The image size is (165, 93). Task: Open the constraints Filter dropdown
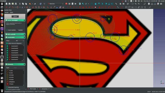19,41
